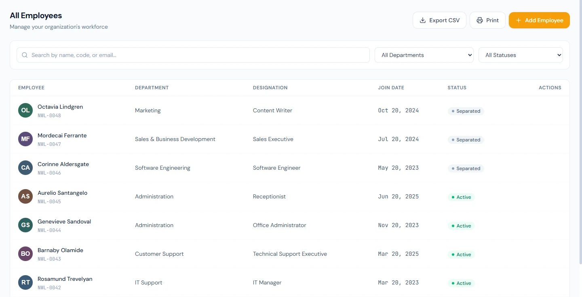The image size is (582, 297).
Task: Click the Technical Support Executive designation
Action: point(290,254)
